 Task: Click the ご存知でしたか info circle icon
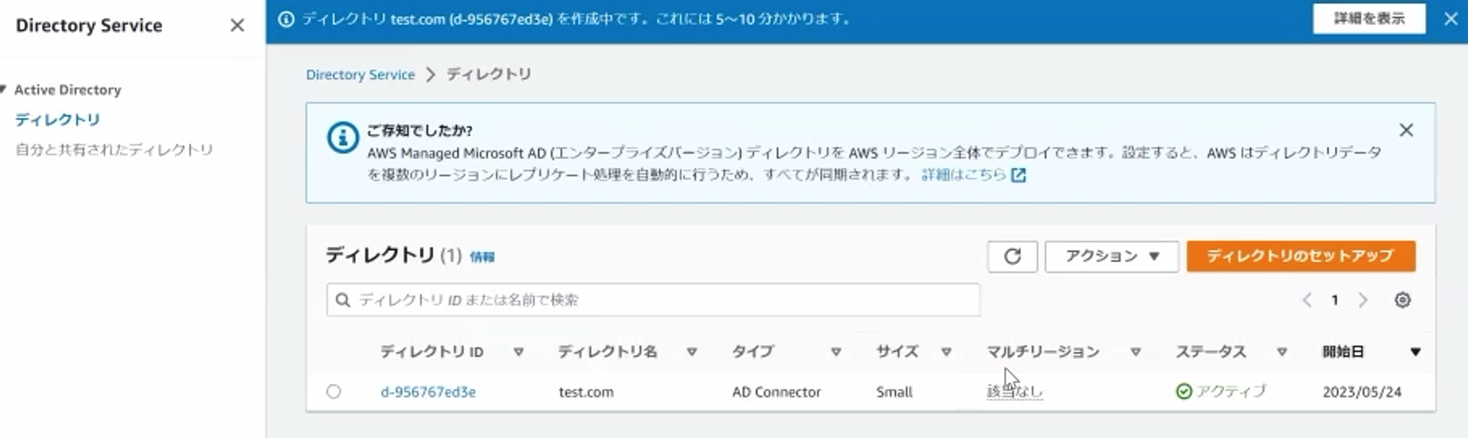(342, 137)
